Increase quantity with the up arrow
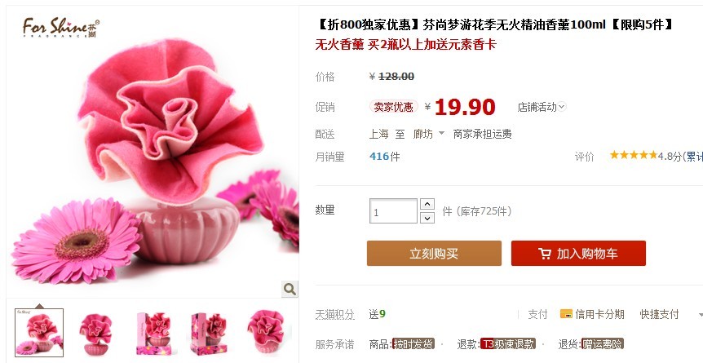The image size is (703, 363). [x=427, y=204]
